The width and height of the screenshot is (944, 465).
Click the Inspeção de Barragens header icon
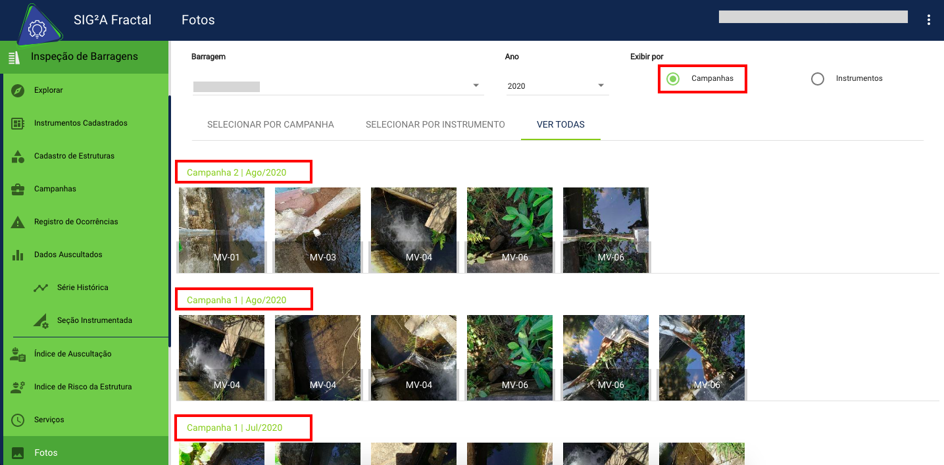point(14,57)
